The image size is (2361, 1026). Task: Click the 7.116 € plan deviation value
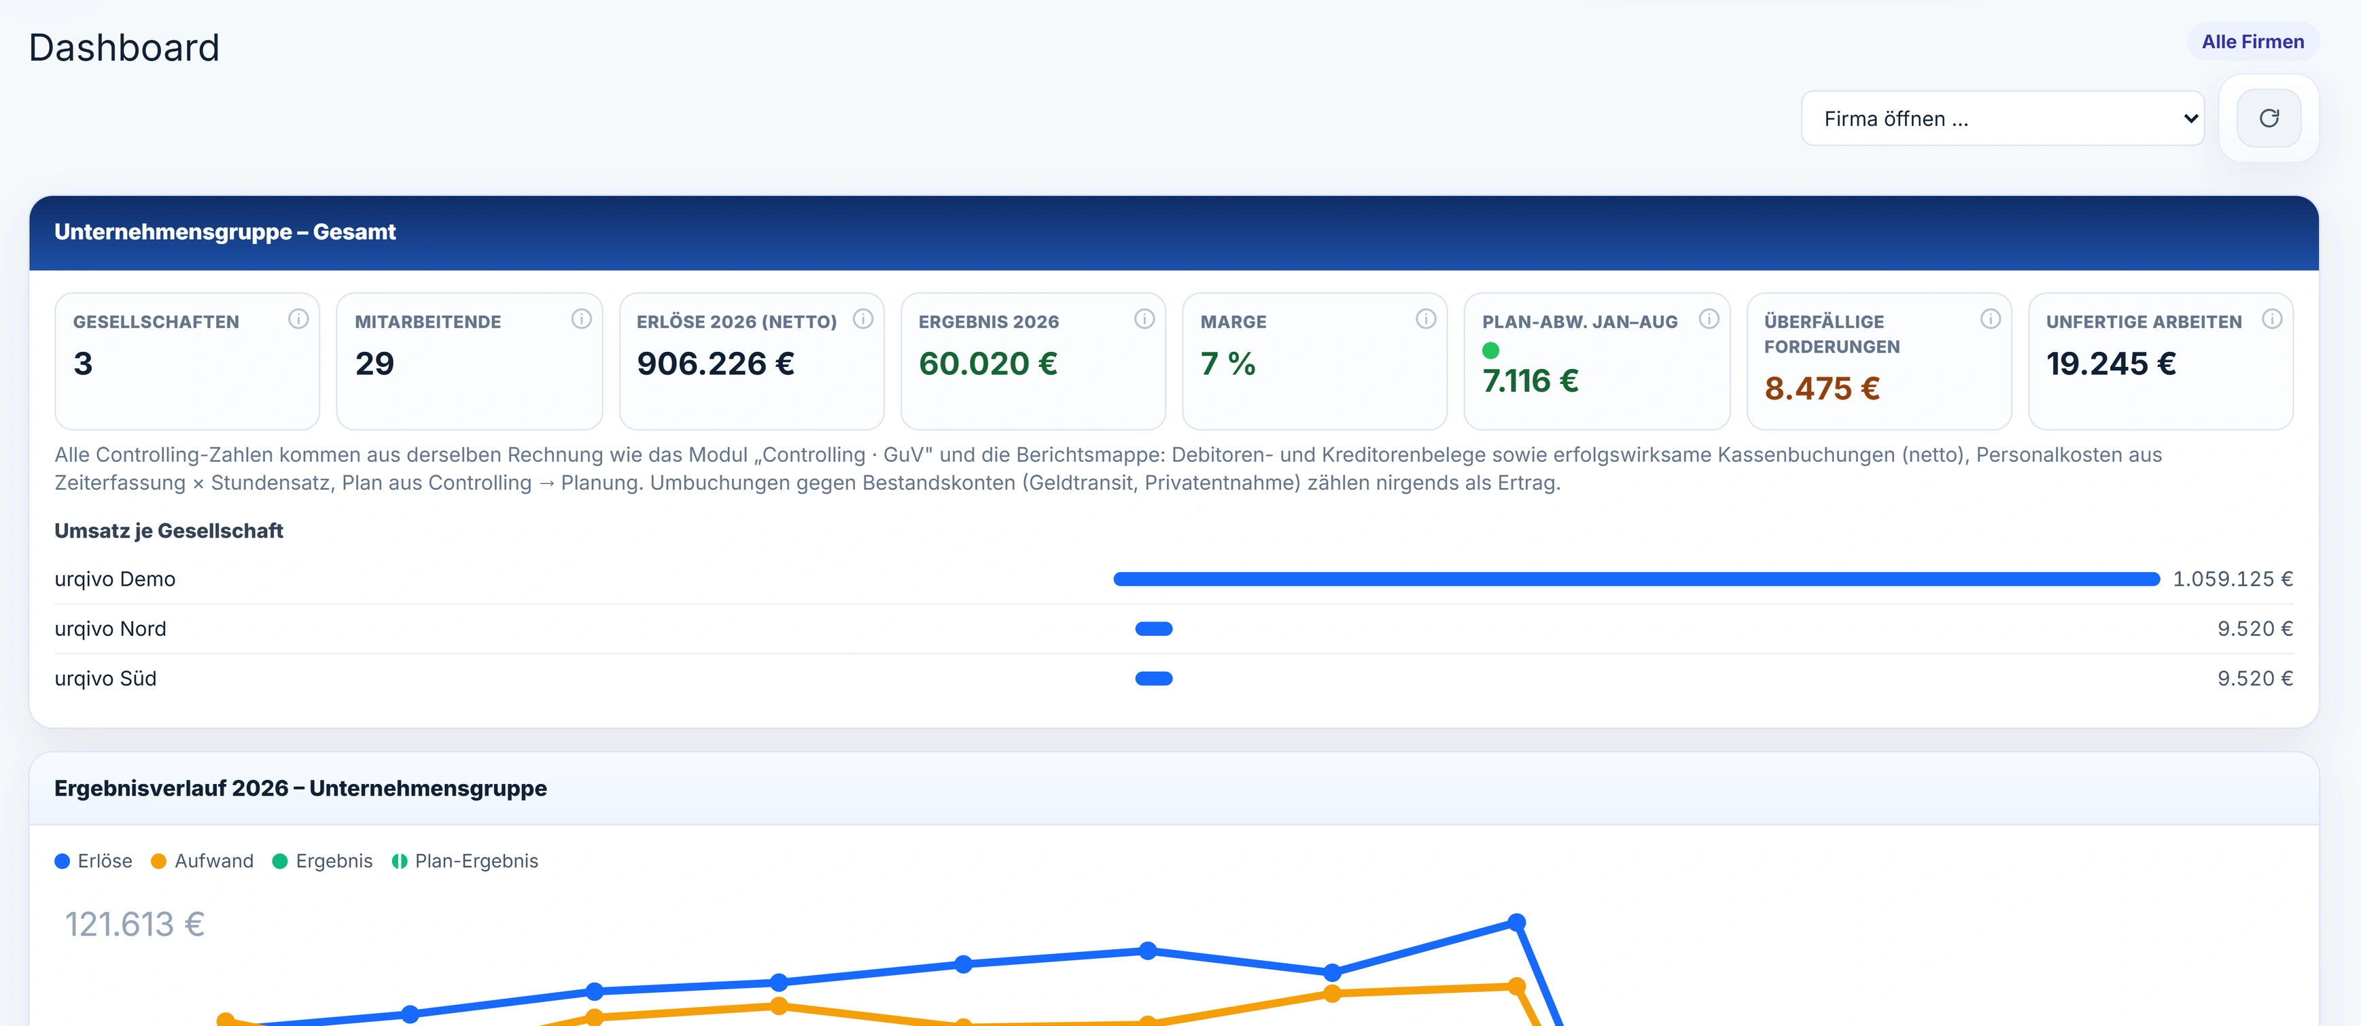tap(1530, 381)
